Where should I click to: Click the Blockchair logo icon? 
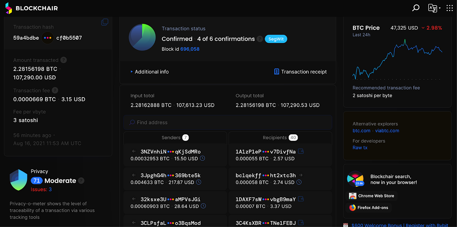pos(9,8)
